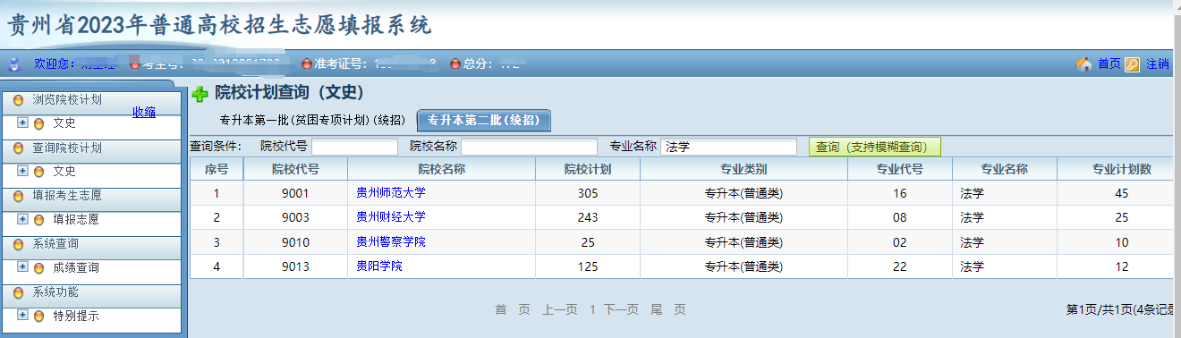Image resolution: width=1181 pixels, height=338 pixels.
Task: Click the 院校计划 column header
Action: pos(588,169)
